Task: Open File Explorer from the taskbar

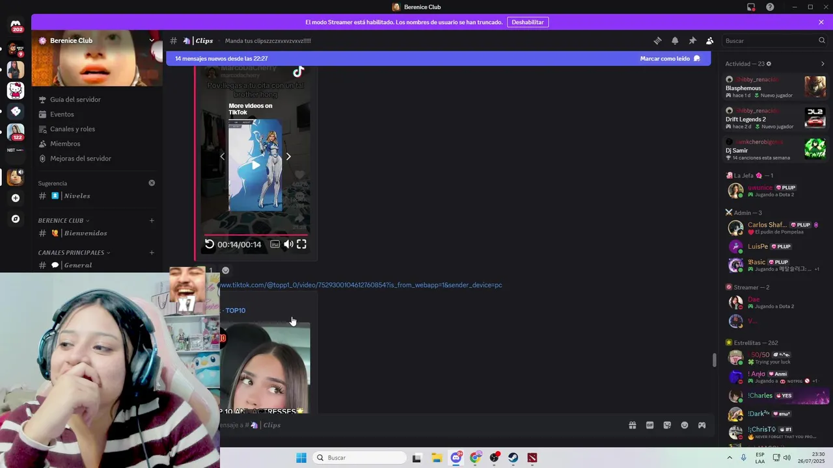Action: pyautogui.click(x=437, y=458)
